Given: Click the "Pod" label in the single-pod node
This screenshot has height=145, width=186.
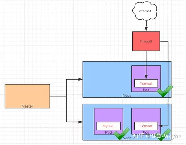Looking at the screenshot, I should pyautogui.click(x=146, y=90).
